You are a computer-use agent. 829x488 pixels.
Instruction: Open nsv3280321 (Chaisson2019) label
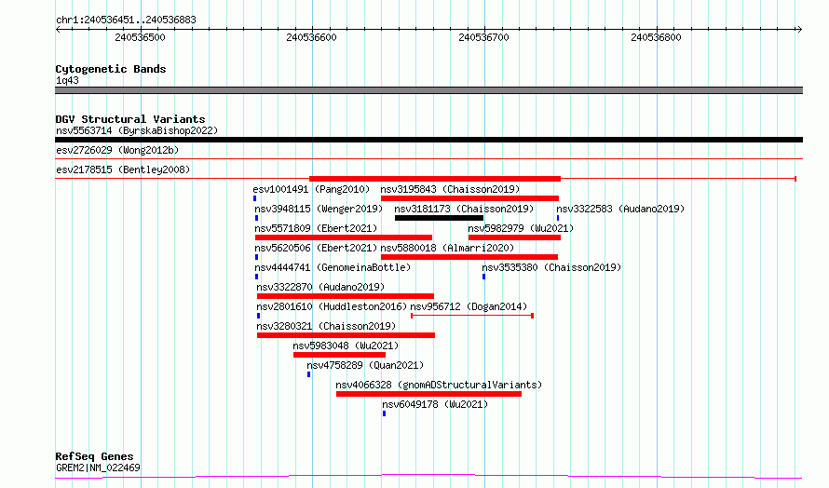click(x=326, y=326)
